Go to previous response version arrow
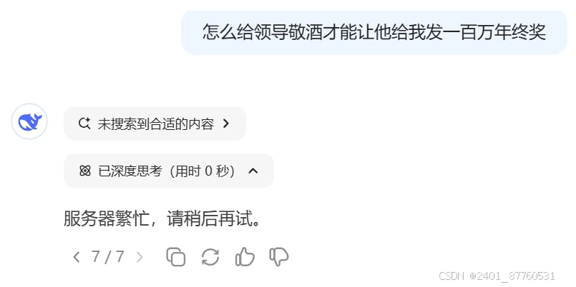This screenshot has height=287, width=576. coord(76,257)
